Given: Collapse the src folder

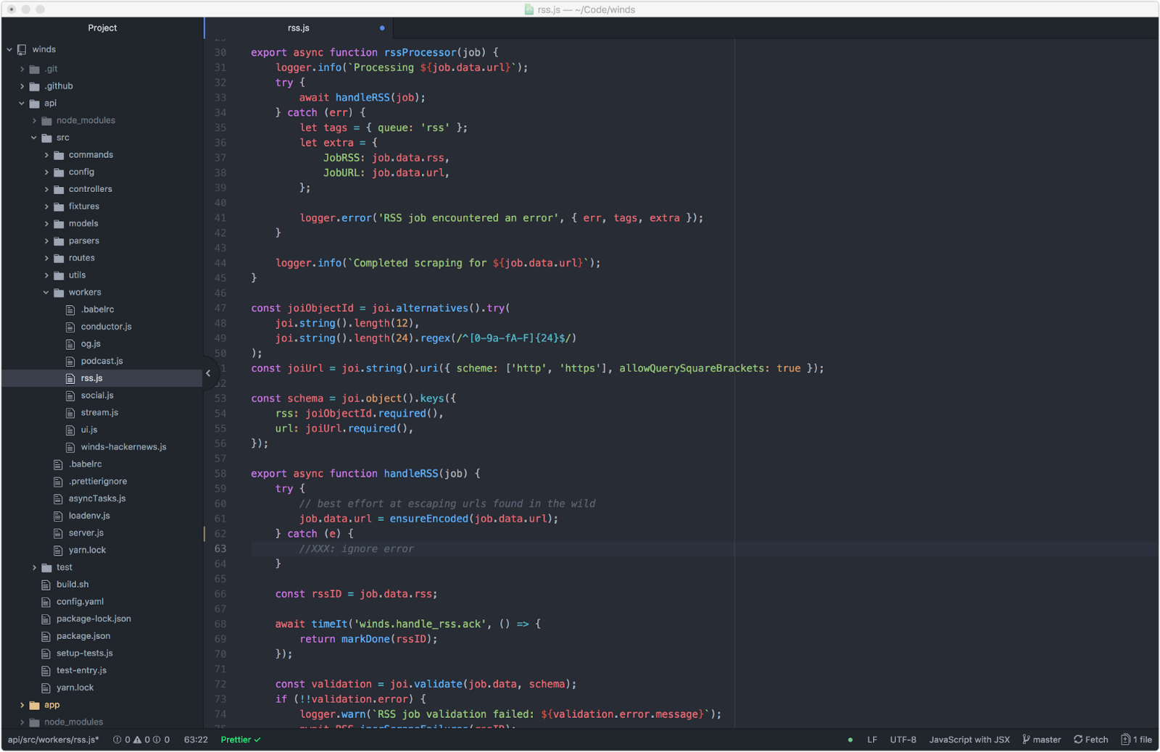Looking at the screenshot, I should (34, 138).
